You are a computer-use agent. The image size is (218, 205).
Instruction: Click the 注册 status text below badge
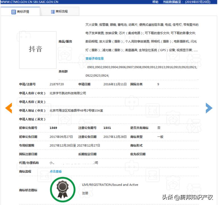[x=85, y=193]
